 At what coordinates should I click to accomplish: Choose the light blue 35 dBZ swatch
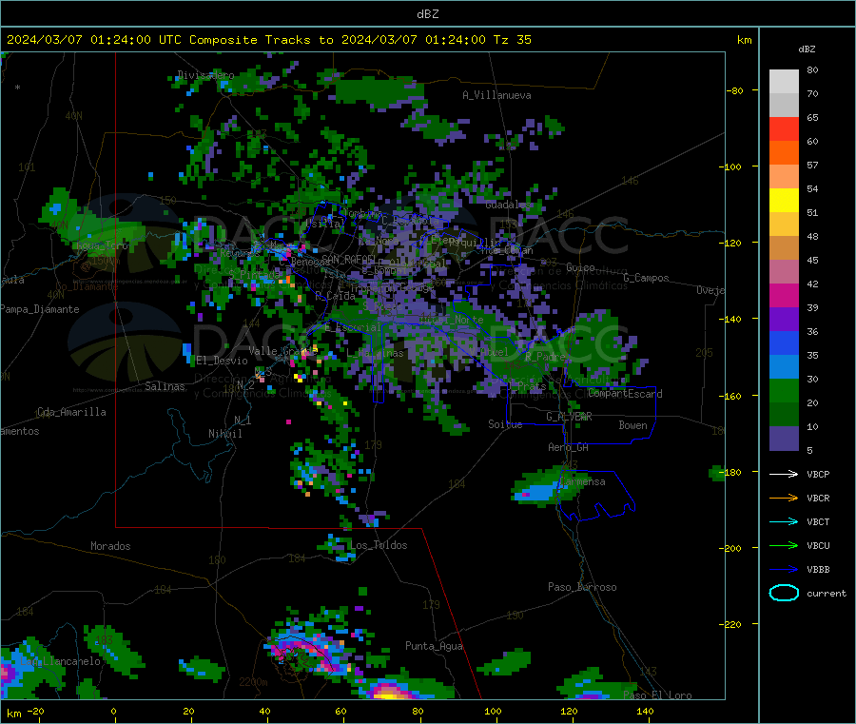pos(784,367)
